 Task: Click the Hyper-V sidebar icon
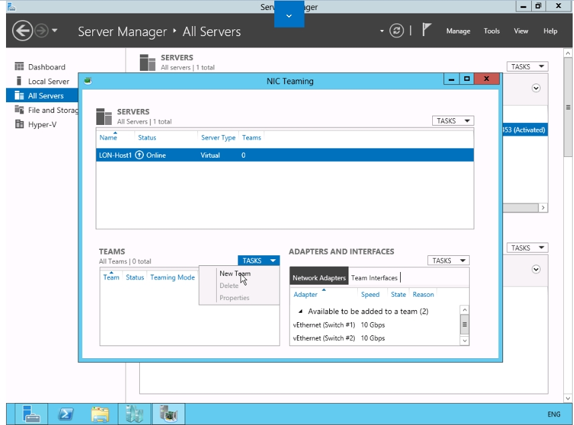(19, 124)
